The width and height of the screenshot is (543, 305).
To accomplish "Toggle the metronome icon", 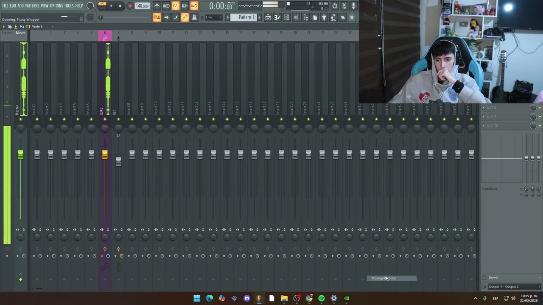I will (x=157, y=6).
